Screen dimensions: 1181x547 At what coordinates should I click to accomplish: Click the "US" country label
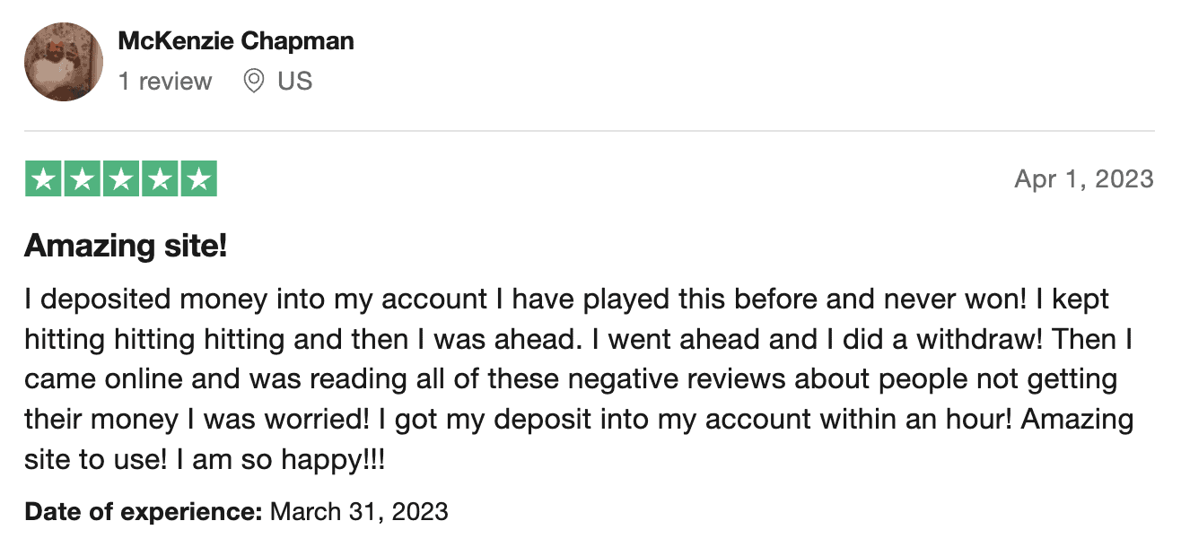coord(294,82)
